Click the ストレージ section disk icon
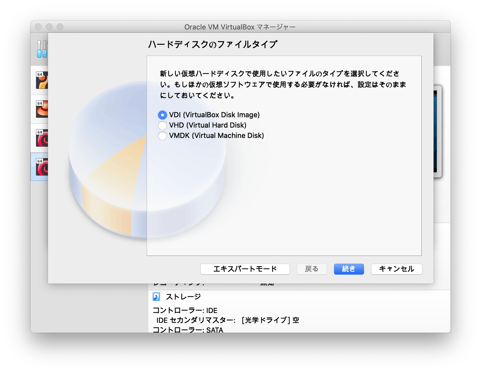Image resolution: width=481 pixels, height=373 pixels. [x=156, y=296]
